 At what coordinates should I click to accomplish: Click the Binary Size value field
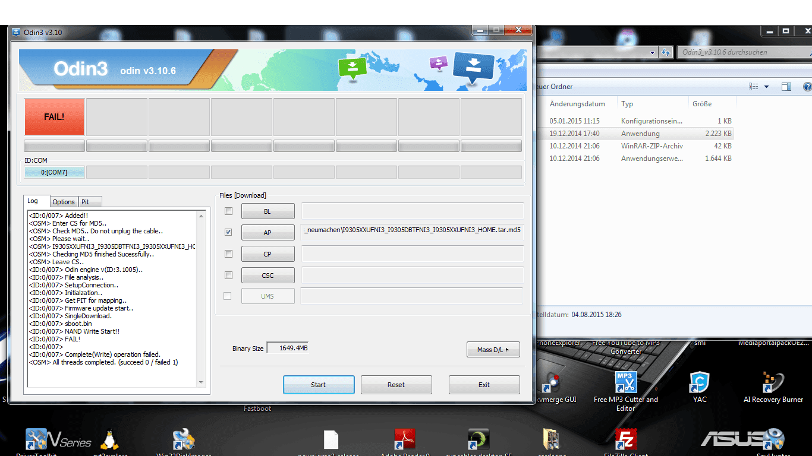point(288,348)
